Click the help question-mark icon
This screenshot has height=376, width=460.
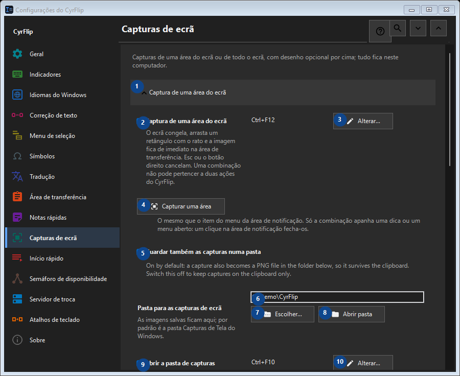pyautogui.click(x=380, y=31)
